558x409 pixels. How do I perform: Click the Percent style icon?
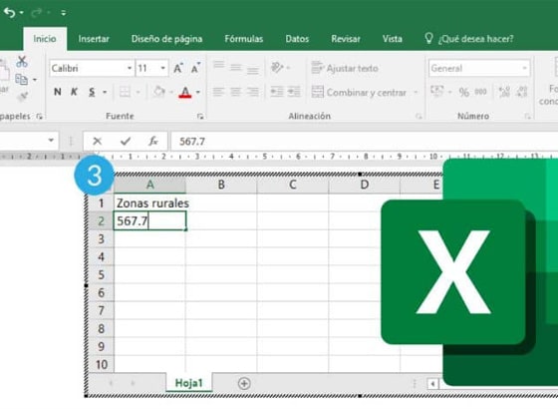click(463, 92)
